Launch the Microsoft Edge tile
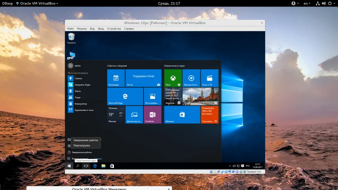Viewport: 338px width, 190px height. (x=125, y=96)
